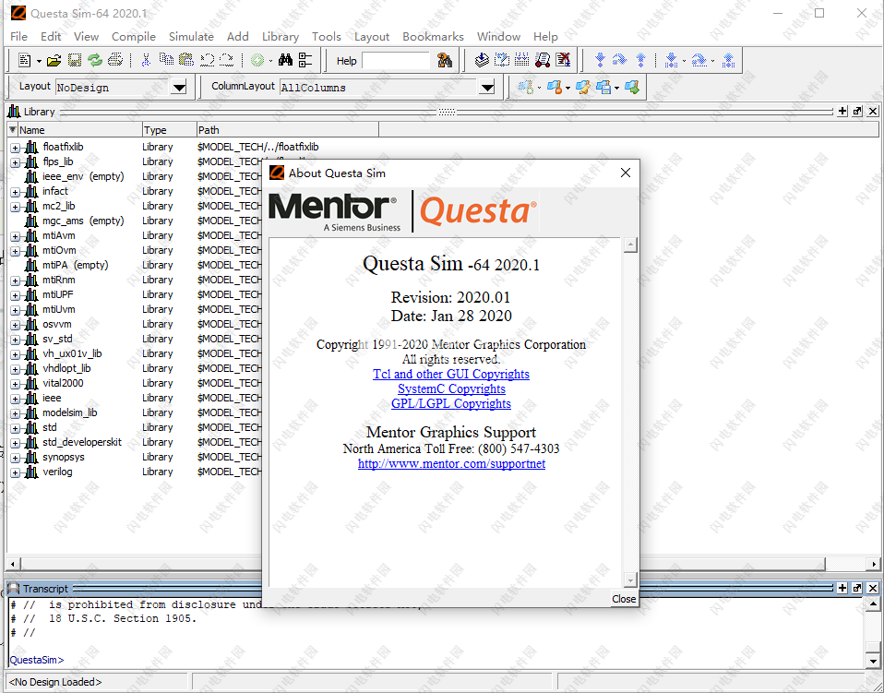This screenshot has width=884, height=693.
Task: Click the Print toolbar icon
Action: click(115, 60)
